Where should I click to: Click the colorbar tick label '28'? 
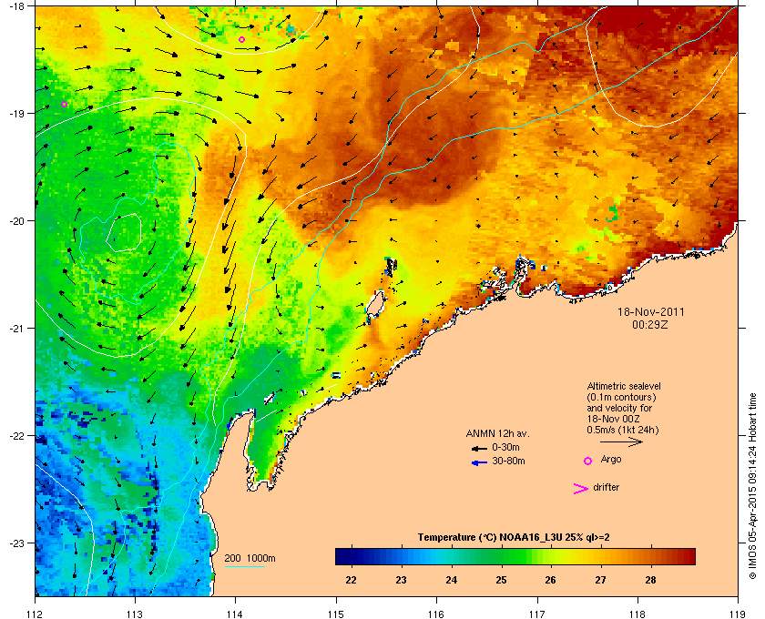(x=650, y=580)
